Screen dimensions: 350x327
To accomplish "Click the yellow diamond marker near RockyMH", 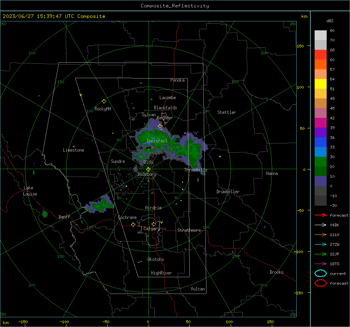I will point(104,101).
